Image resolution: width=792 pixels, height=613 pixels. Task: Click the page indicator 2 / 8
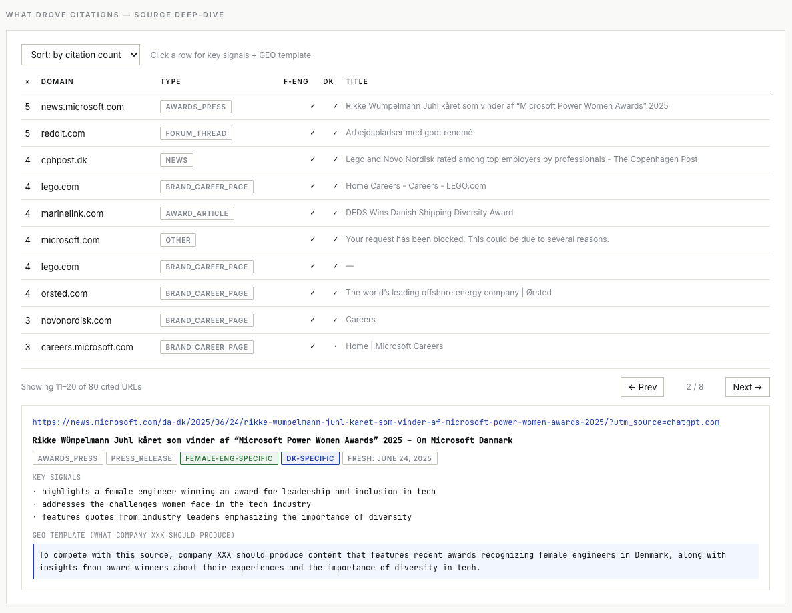[x=695, y=387]
